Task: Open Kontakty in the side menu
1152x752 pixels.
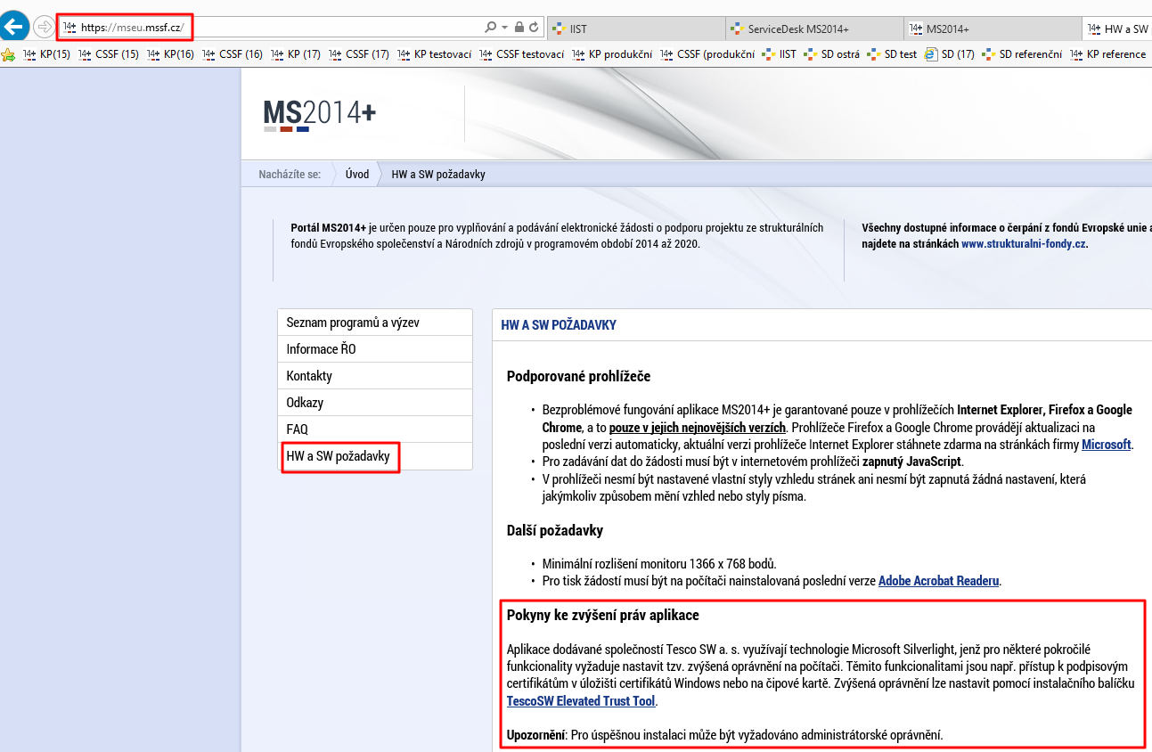Action: coord(375,376)
